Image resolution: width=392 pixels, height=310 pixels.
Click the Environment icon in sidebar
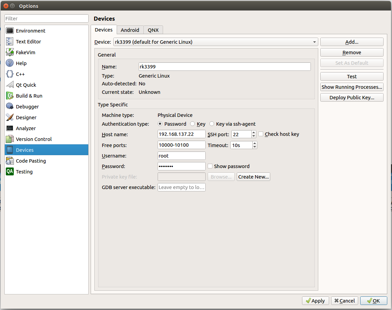[x=10, y=31]
